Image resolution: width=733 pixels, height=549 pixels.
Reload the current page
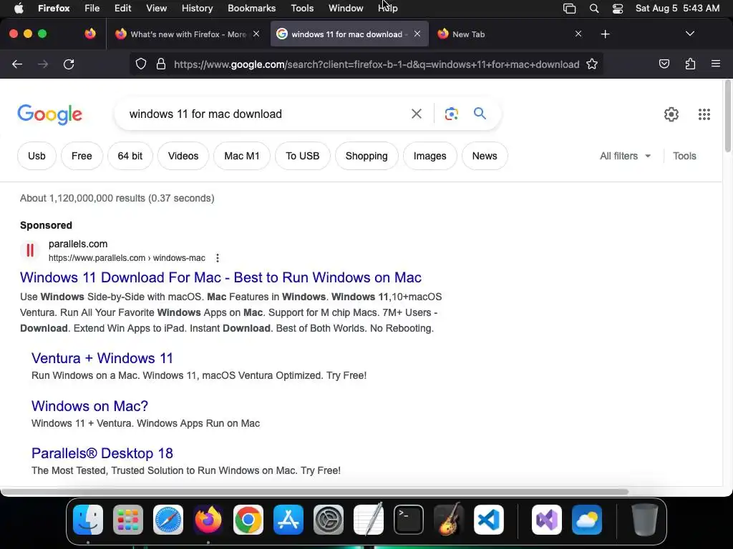(69, 64)
